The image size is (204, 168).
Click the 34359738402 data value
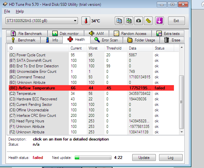click(140, 94)
